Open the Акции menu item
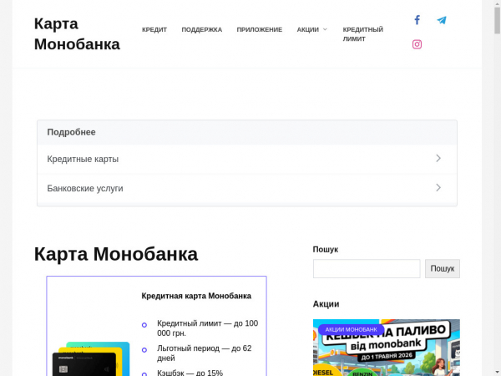Image resolution: width=501 pixels, height=376 pixels. coord(307,30)
